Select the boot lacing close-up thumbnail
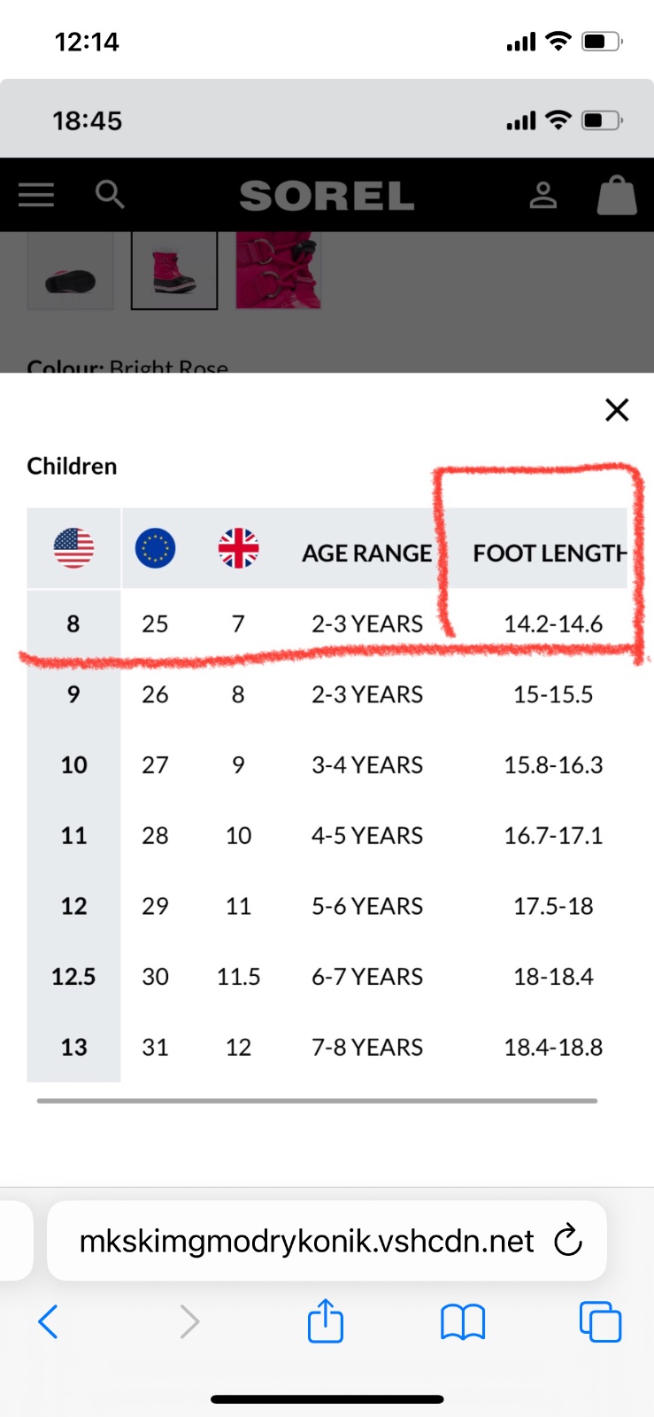 pyautogui.click(x=278, y=271)
